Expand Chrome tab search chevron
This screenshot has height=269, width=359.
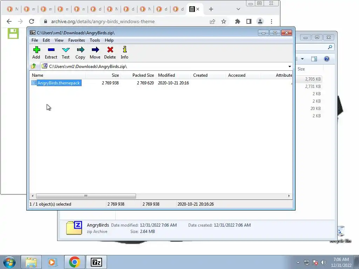pos(238,9)
